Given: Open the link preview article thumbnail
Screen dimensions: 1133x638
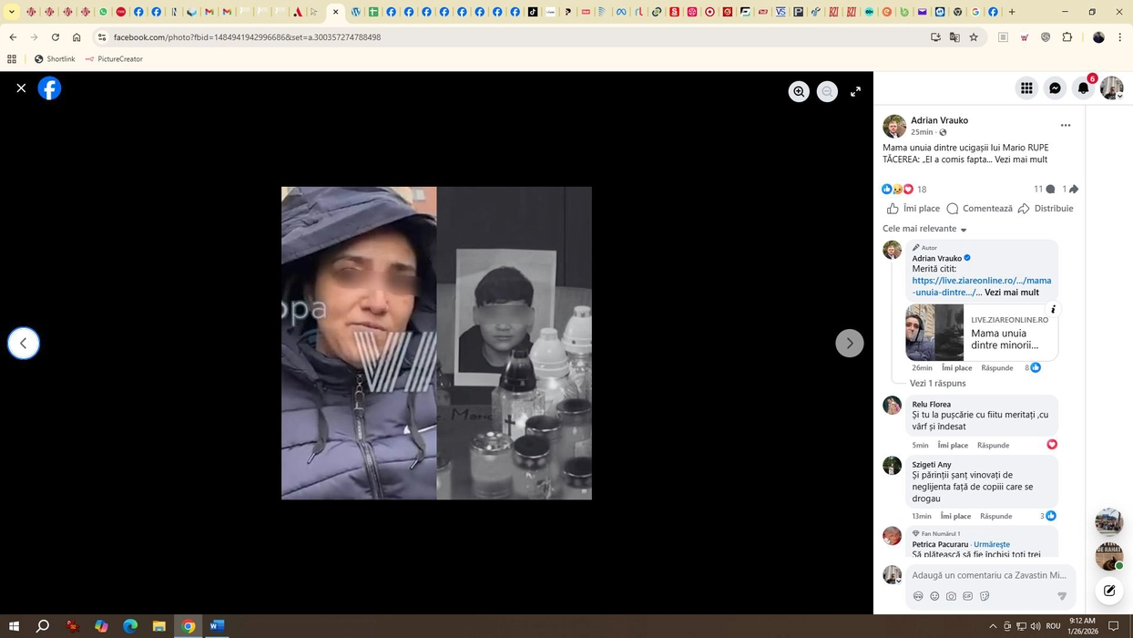Looking at the screenshot, I should pos(934,333).
